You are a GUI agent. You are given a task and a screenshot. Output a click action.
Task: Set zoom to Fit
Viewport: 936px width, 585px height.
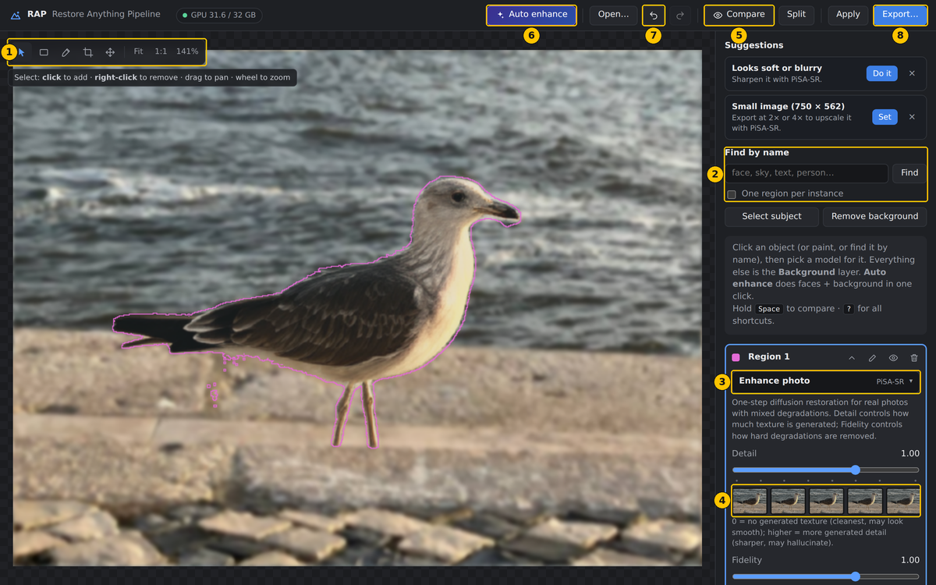pyautogui.click(x=138, y=51)
